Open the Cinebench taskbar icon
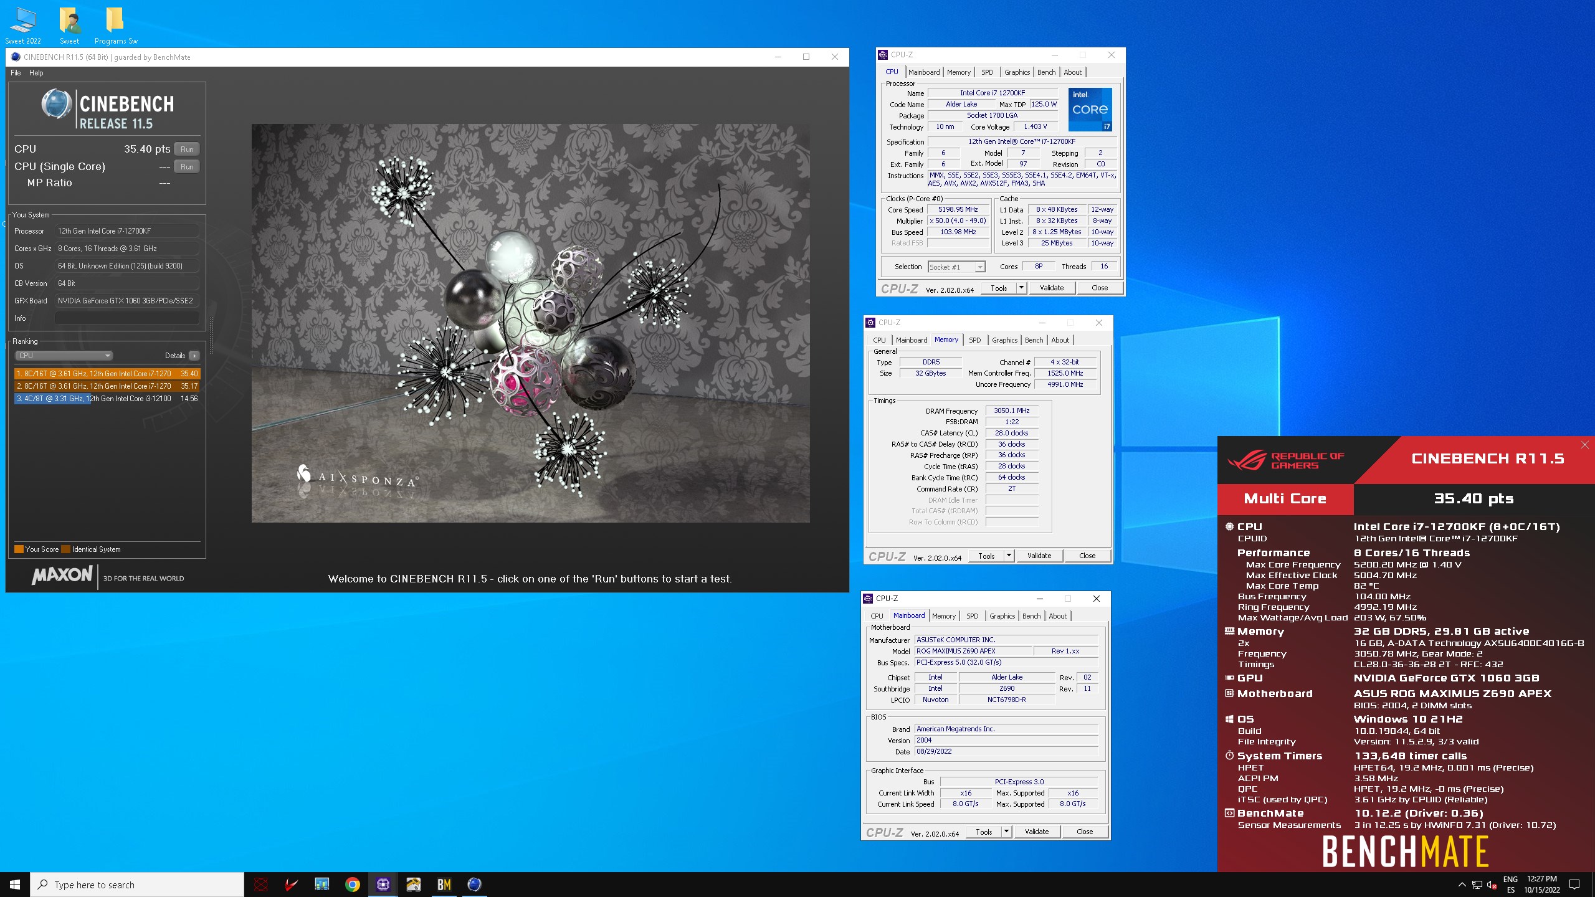 coord(475,885)
